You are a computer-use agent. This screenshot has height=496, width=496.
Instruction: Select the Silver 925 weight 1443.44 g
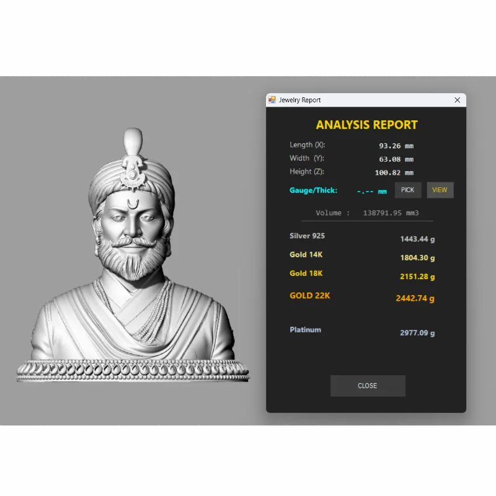pyautogui.click(x=417, y=239)
